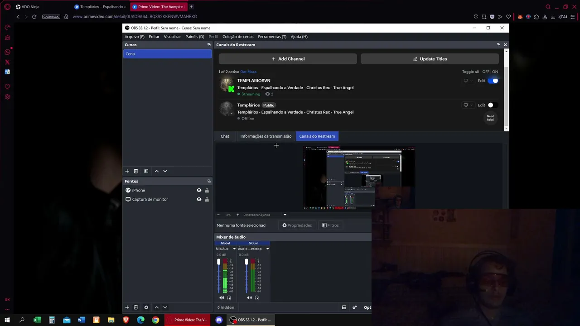
Task: Adjust the Mic/Aux volume fader
Action: coord(218,262)
